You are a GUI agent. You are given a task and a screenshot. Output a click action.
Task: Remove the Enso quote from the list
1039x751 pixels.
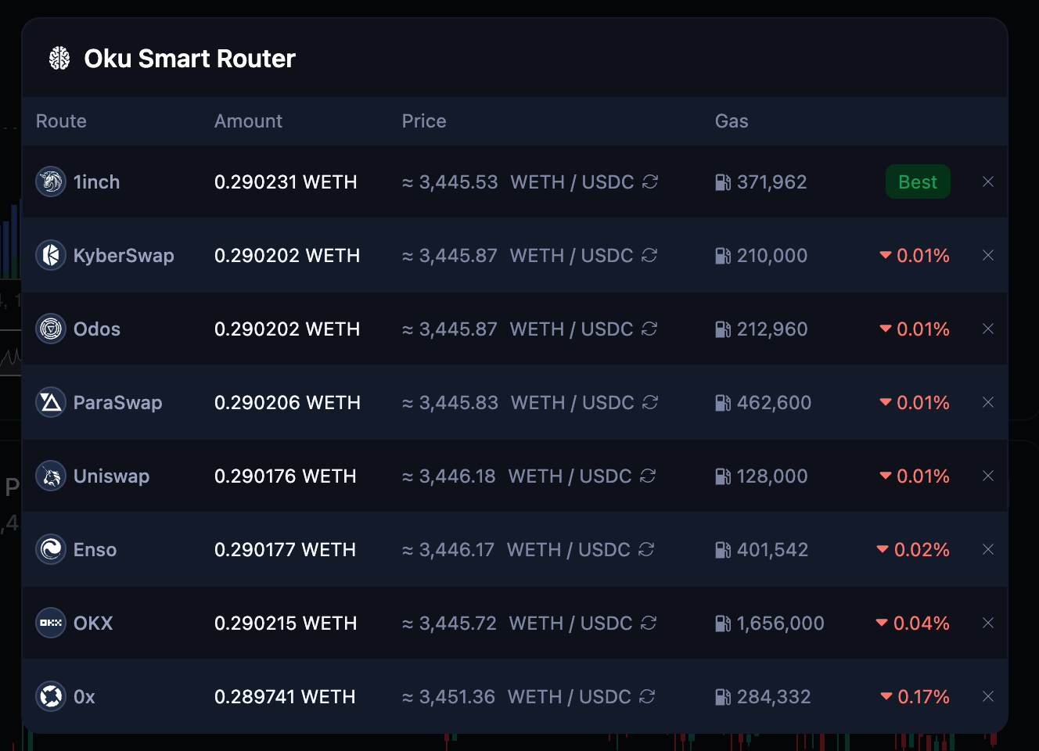tap(987, 549)
